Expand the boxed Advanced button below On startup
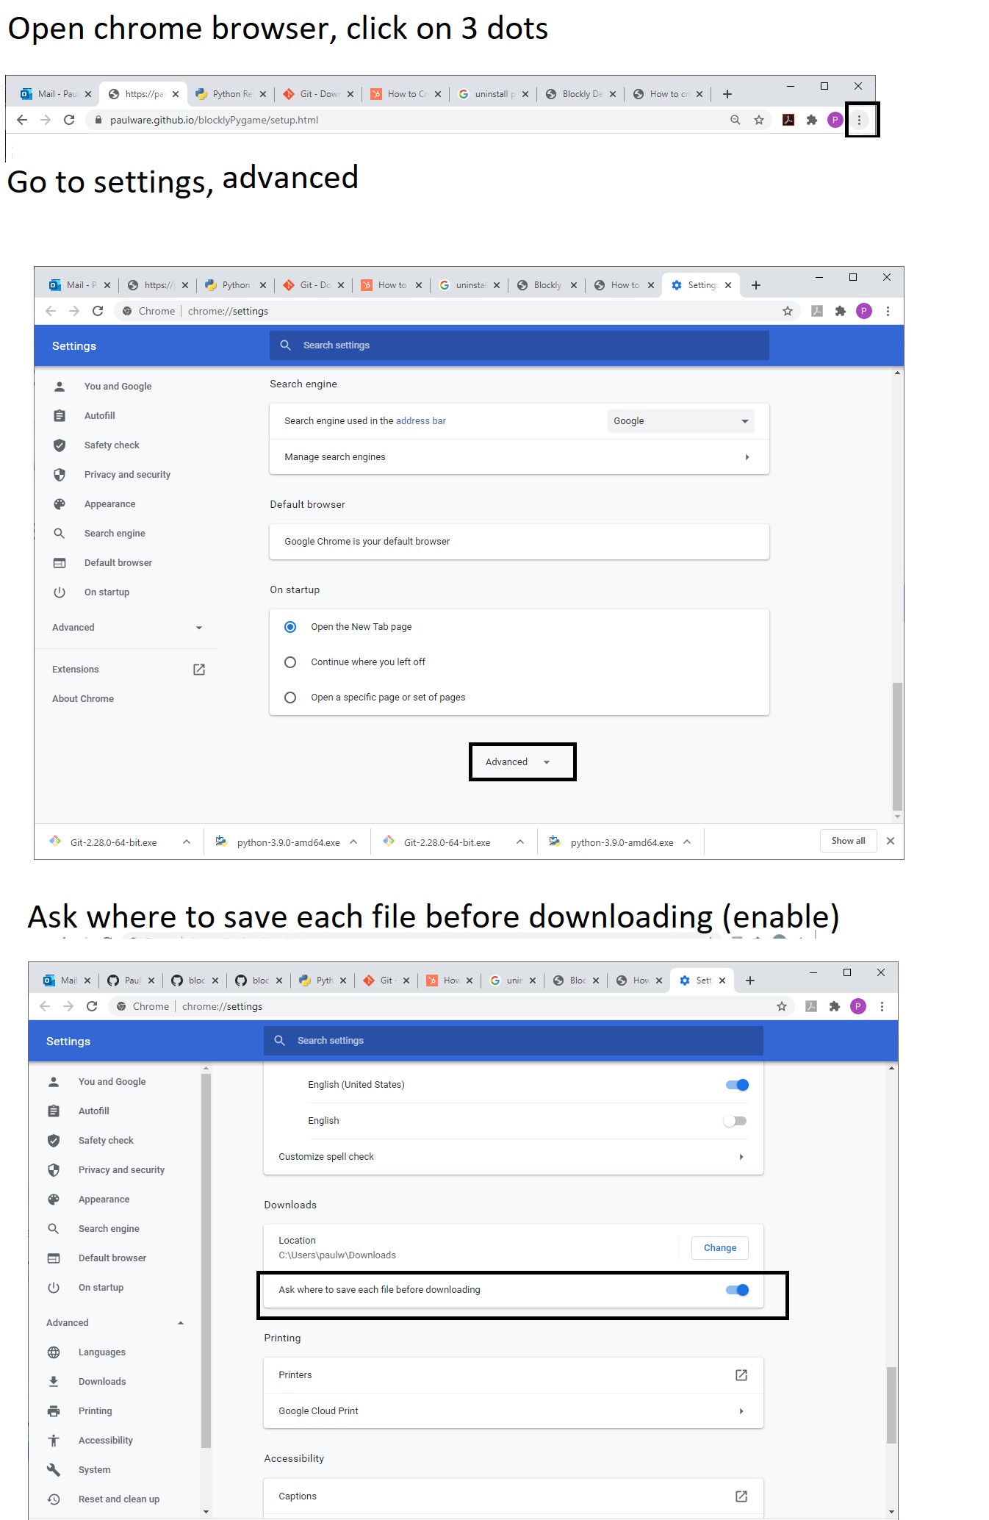 pyautogui.click(x=522, y=762)
